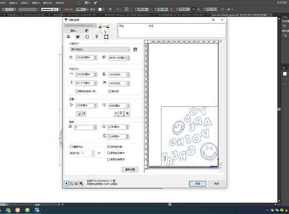Open the user-defined media size dropdown
The height and width of the screenshot is (214, 289).
100,49
